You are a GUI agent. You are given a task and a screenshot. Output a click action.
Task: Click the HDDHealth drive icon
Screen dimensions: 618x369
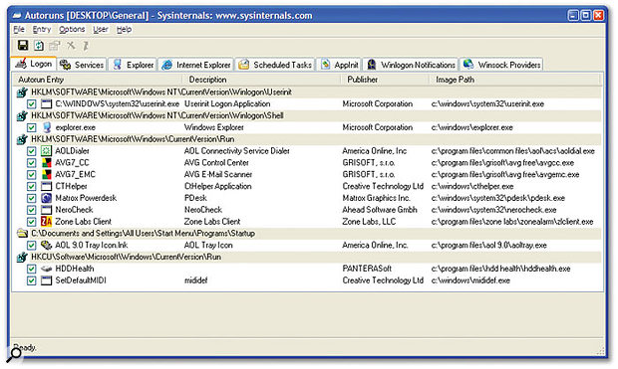coord(47,269)
